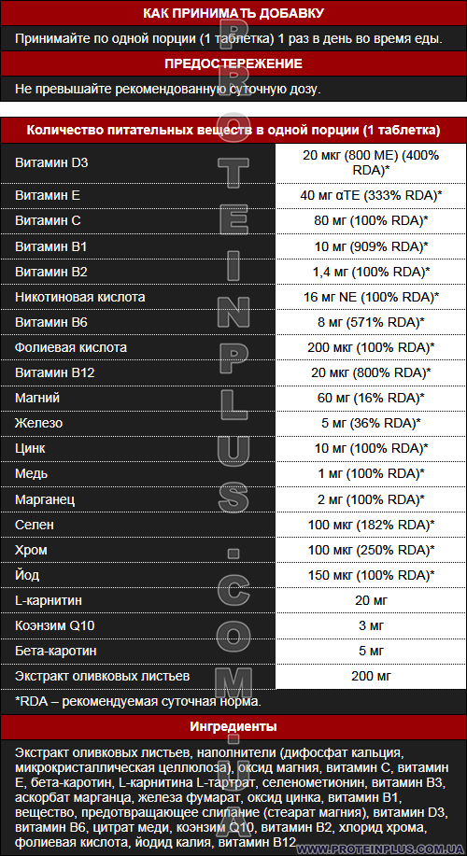Image resolution: width=467 pixels, height=856 pixels.
Task: Click the Витамин E value cell
Action: (371, 195)
